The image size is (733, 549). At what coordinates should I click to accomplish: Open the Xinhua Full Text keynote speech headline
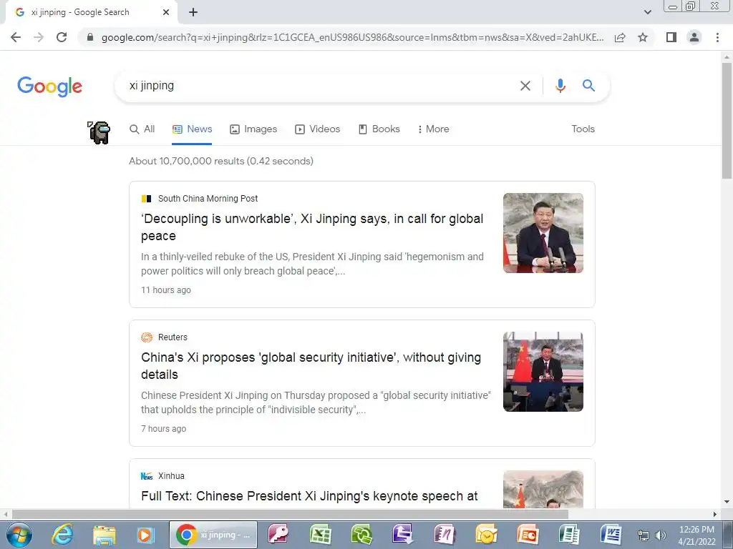coord(309,496)
